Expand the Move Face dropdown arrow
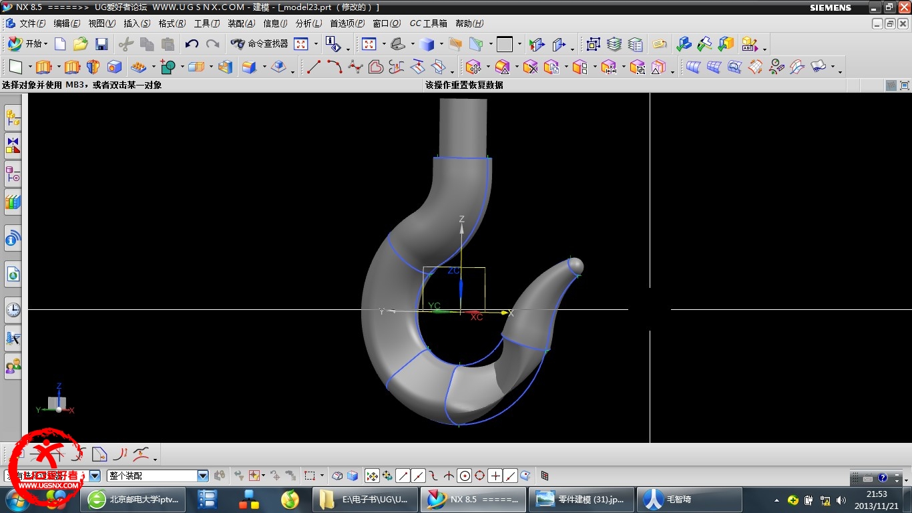 pyautogui.click(x=487, y=67)
